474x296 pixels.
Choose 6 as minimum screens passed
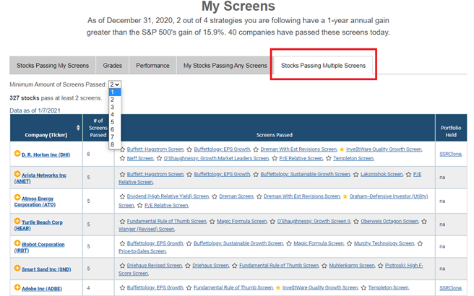tap(115, 129)
